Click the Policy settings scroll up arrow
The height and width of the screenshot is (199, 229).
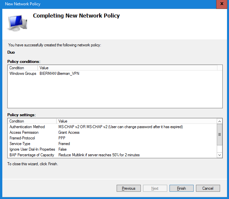(219, 121)
